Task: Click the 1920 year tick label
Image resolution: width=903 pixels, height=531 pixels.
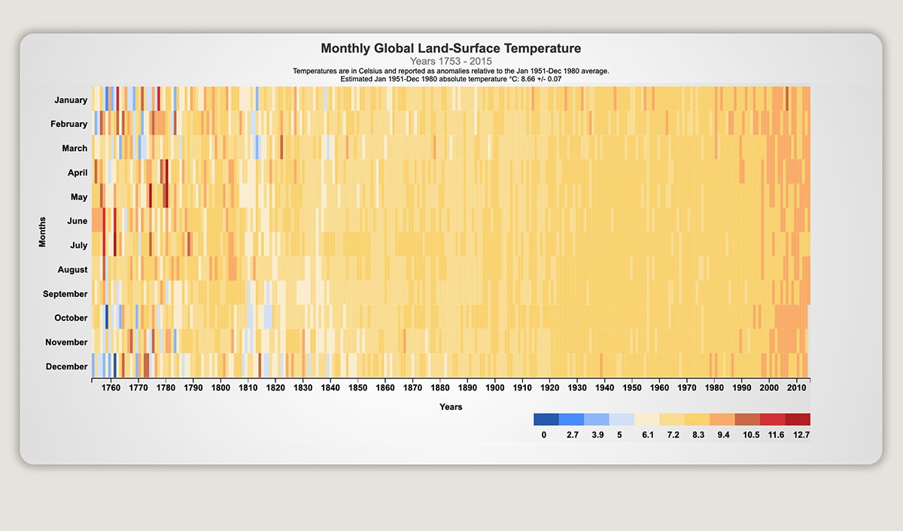Action: [x=549, y=388]
